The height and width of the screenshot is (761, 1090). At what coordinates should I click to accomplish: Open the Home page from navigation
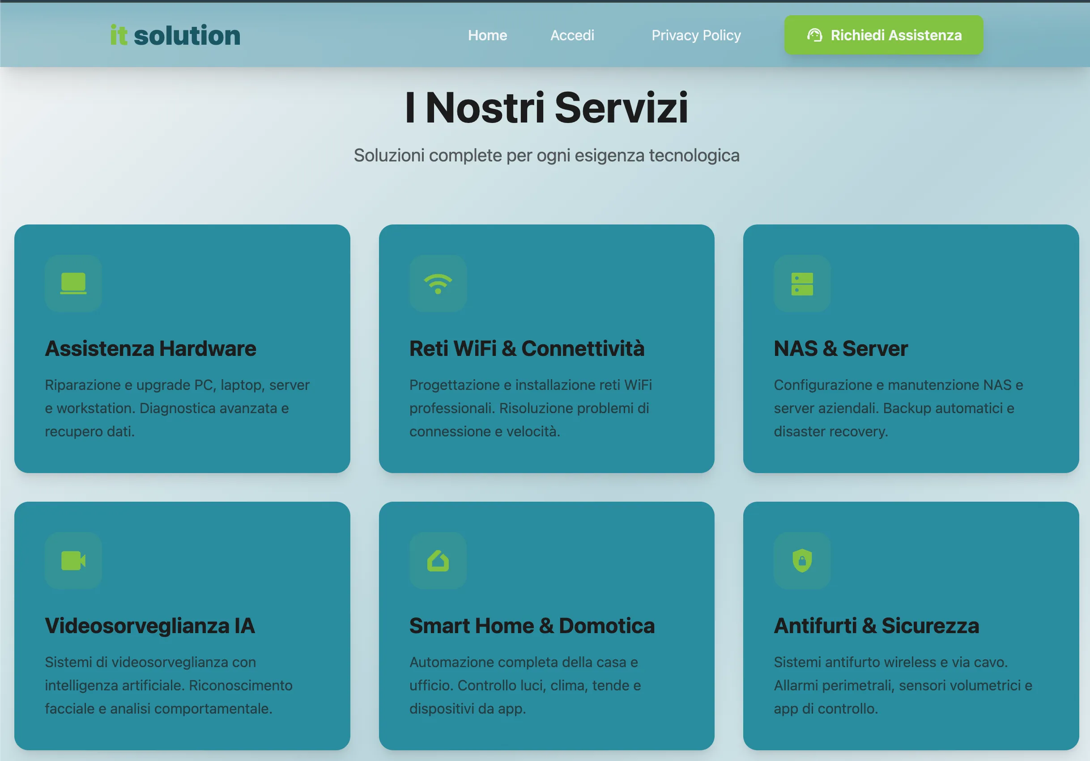pyautogui.click(x=488, y=35)
